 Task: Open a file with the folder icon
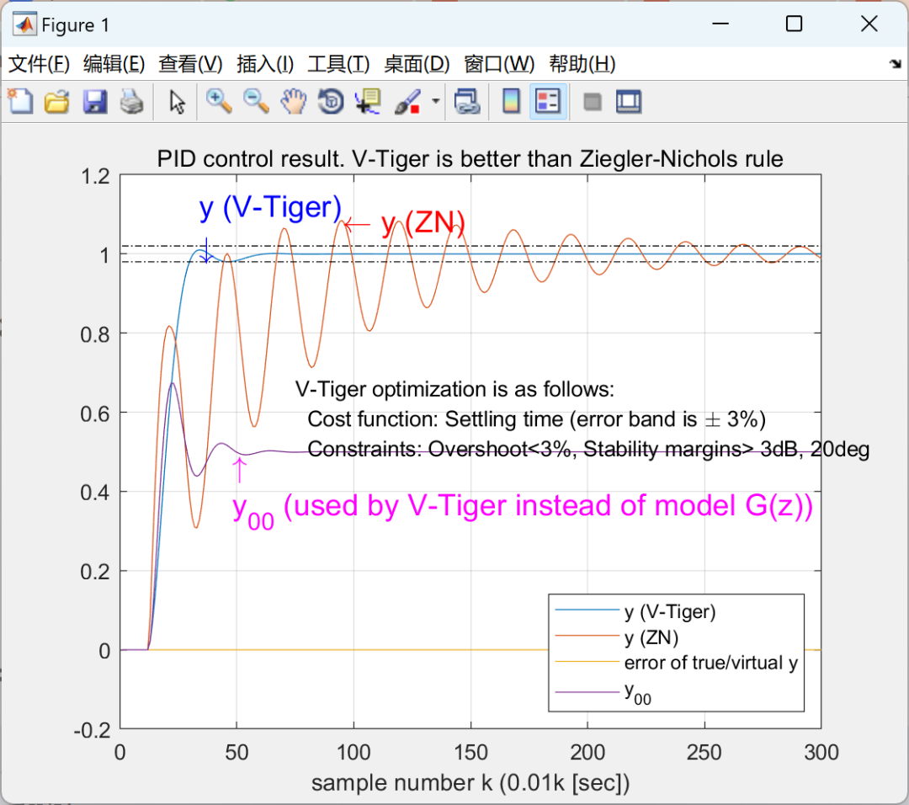pyautogui.click(x=57, y=102)
